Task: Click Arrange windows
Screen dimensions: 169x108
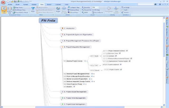Action: point(125,8)
